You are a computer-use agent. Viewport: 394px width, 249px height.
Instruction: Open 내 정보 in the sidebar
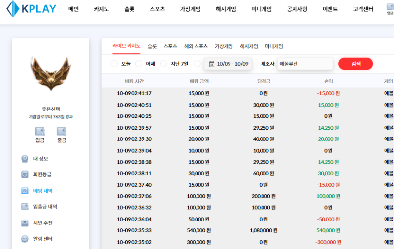point(40,159)
